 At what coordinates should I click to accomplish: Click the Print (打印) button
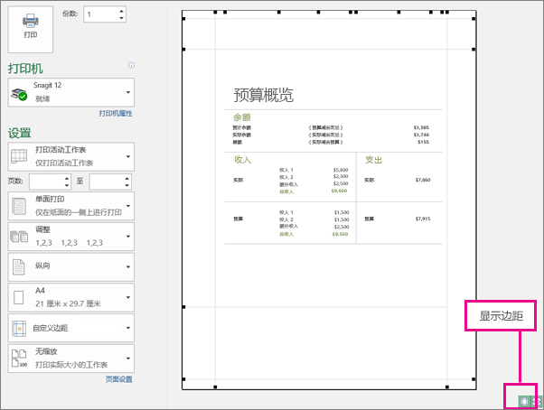31,29
